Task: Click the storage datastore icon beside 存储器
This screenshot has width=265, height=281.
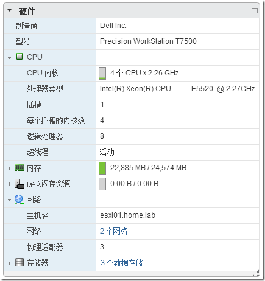Action: [x=19, y=263]
